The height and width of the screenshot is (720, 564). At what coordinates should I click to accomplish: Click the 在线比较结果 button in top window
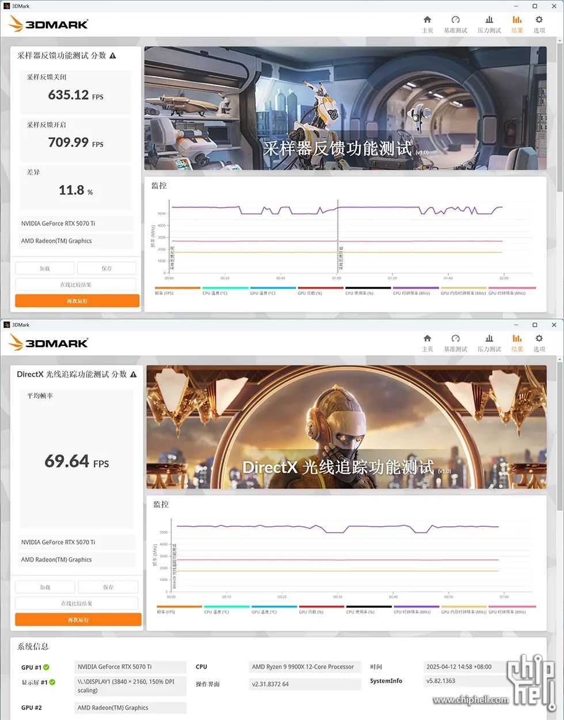click(75, 284)
